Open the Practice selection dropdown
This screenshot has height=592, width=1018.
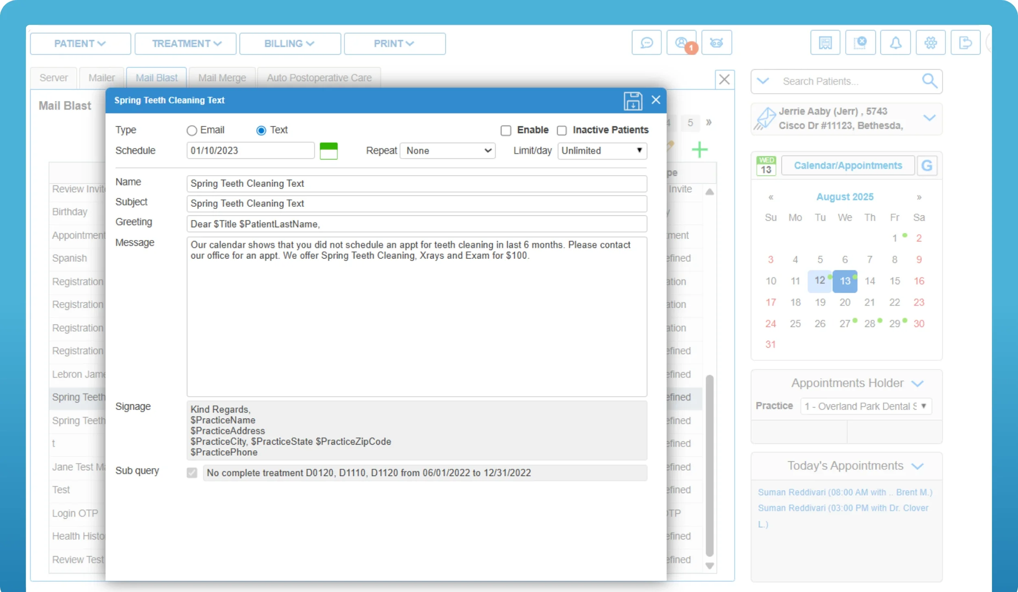(866, 406)
